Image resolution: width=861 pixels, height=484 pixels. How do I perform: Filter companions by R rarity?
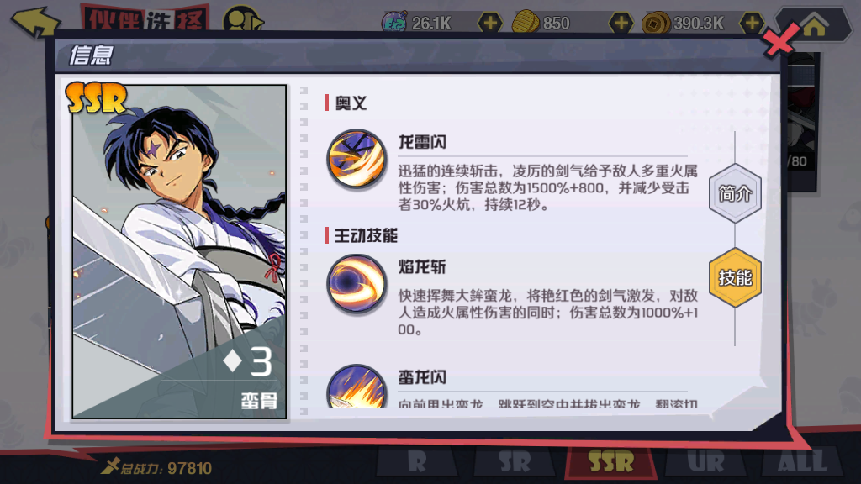(x=417, y=461)
